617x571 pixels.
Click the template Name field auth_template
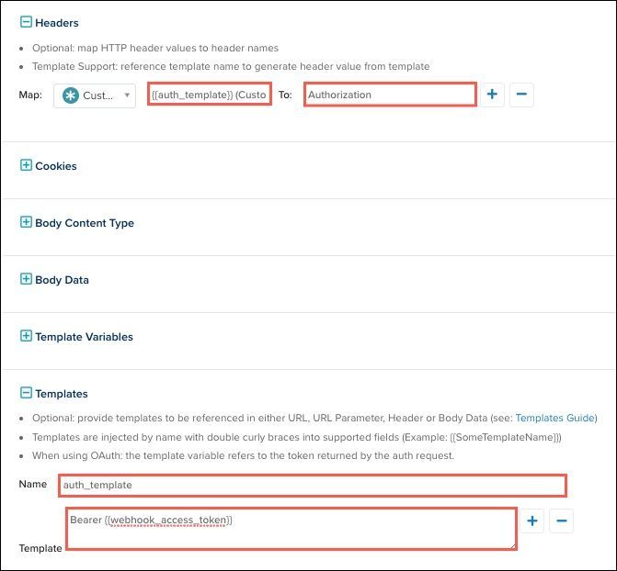click(x=312, y=485)
